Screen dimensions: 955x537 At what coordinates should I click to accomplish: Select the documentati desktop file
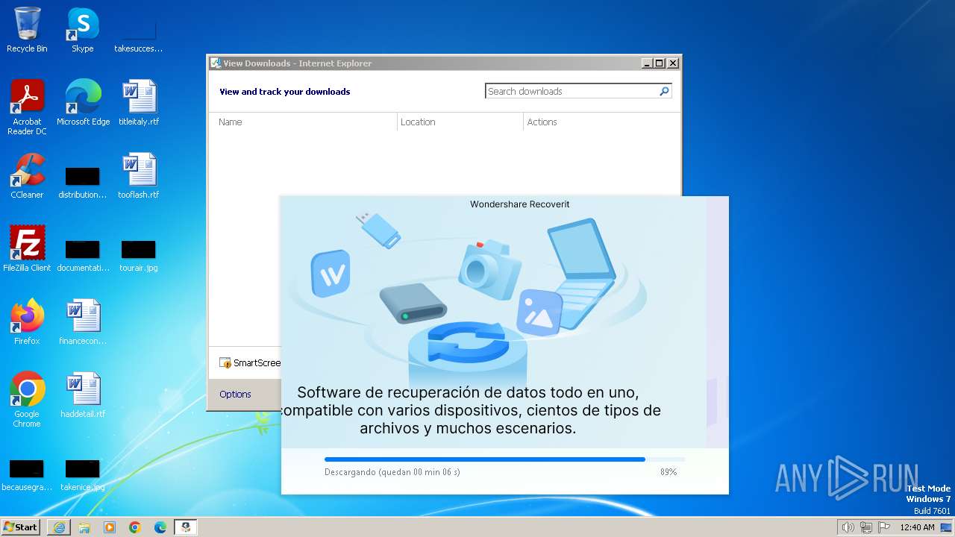pos(83,256)
